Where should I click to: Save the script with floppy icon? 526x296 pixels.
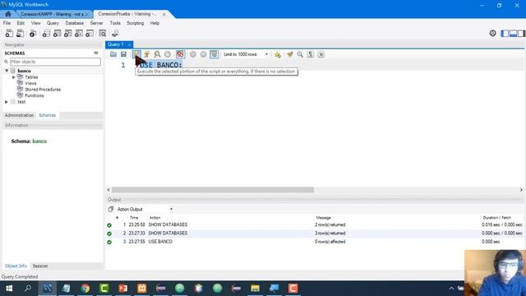pos(124,54)
